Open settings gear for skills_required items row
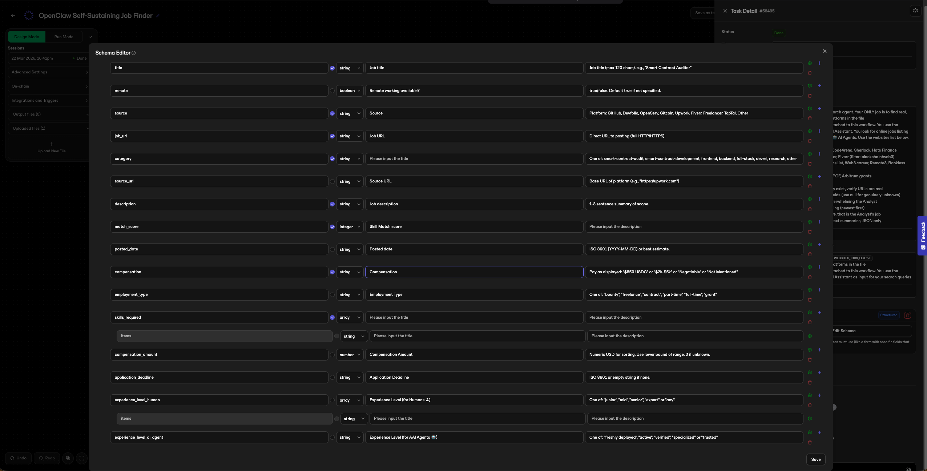Image resolution: width=927 pixels, height=471 pixels. [810, 336]
